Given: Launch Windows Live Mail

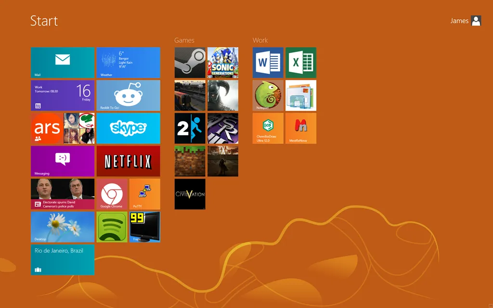Looking at the screenshot, I should pos(301,96).
